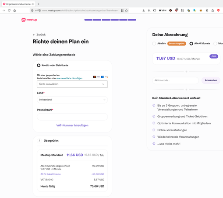Bookmark this page with the star icon
The image size is (223, 198).
tap(127, 10)
